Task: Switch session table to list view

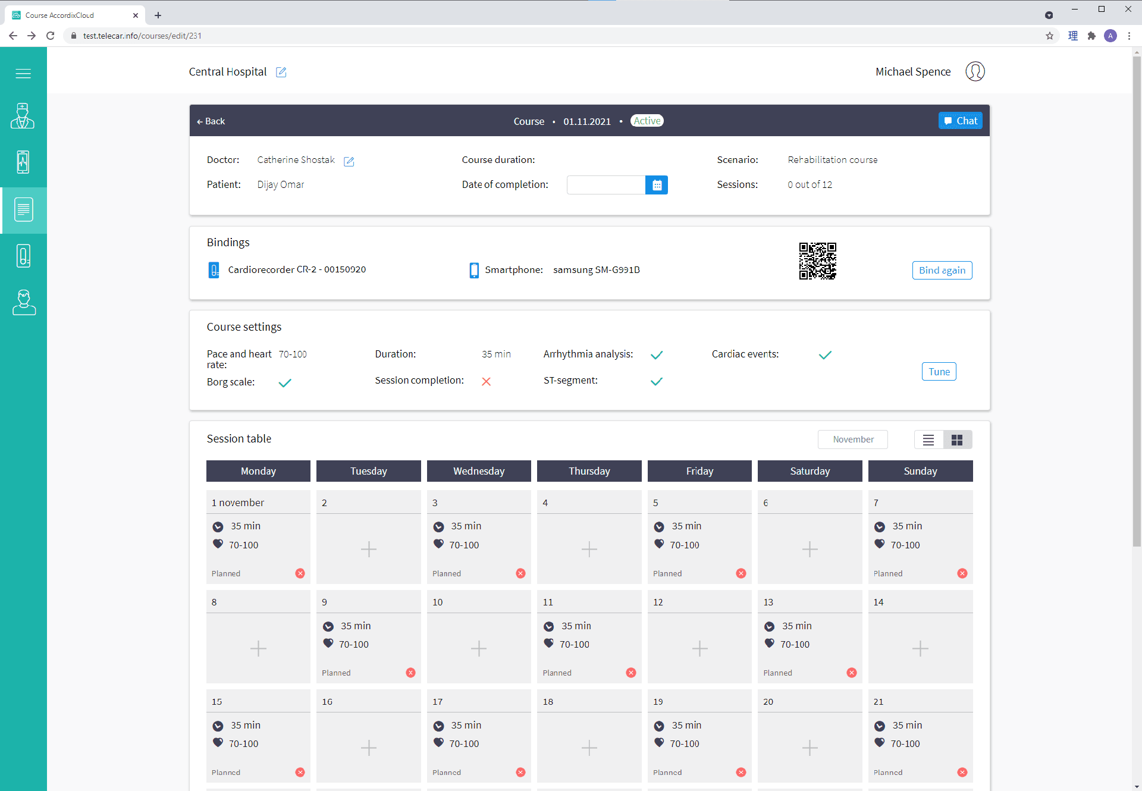Action: (928, 440)
